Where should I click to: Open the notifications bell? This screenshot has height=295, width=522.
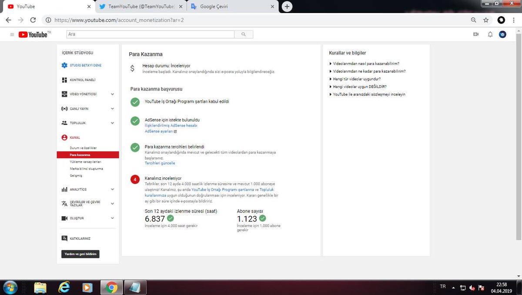click(490, 34)
